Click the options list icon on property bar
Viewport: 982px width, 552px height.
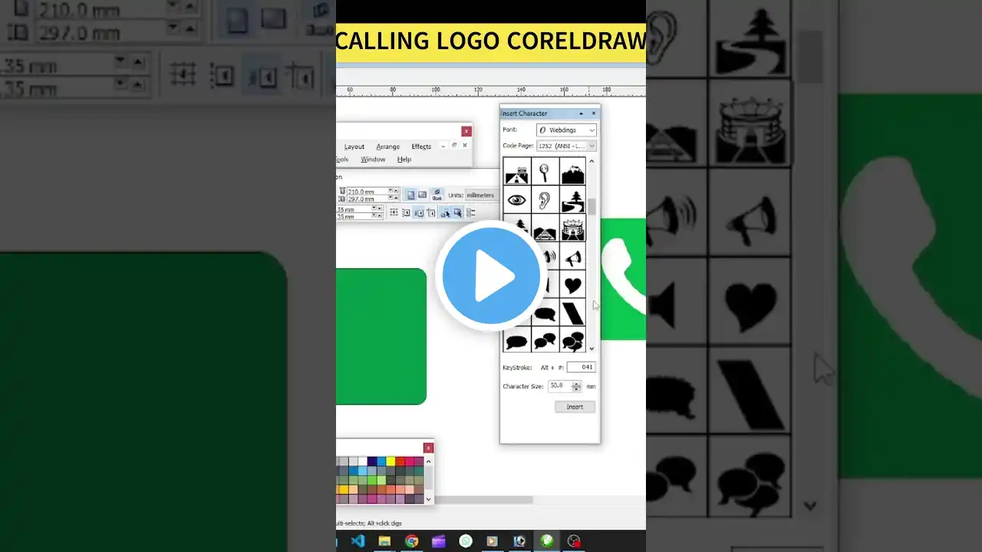coord(471,212)
